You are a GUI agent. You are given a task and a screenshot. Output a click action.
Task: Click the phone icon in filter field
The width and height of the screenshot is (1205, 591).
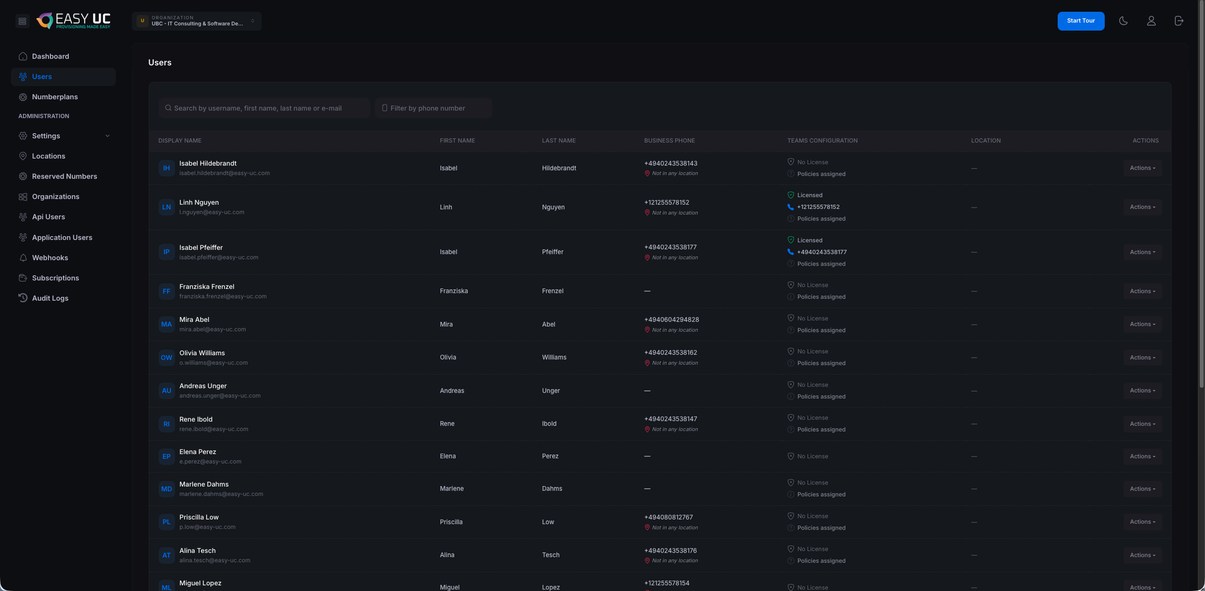click(x=385, y=108)
